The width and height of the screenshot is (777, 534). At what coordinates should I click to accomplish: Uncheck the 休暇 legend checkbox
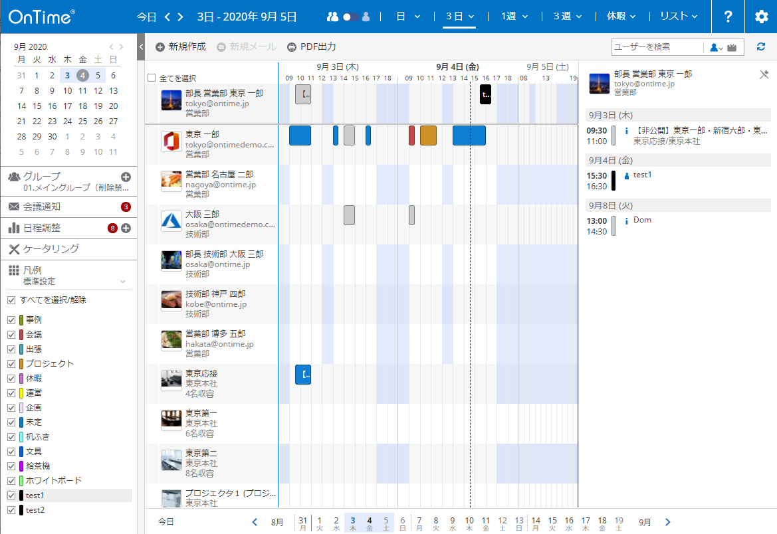point(11,379)
